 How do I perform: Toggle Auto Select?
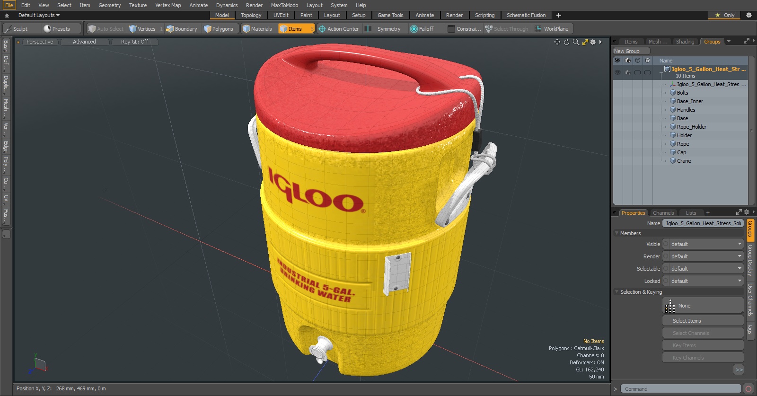[x=106, y=29]
